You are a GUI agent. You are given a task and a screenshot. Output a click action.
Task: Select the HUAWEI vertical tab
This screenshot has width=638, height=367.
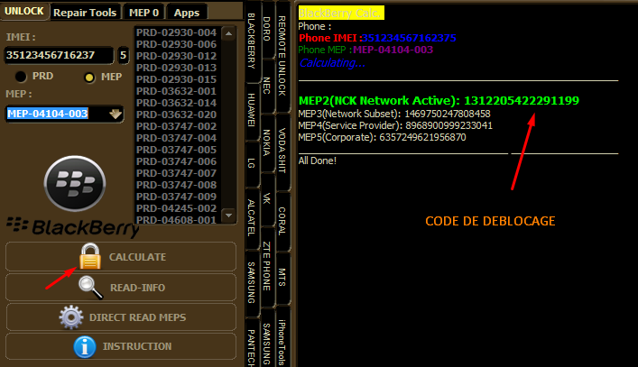pos(252,110)
